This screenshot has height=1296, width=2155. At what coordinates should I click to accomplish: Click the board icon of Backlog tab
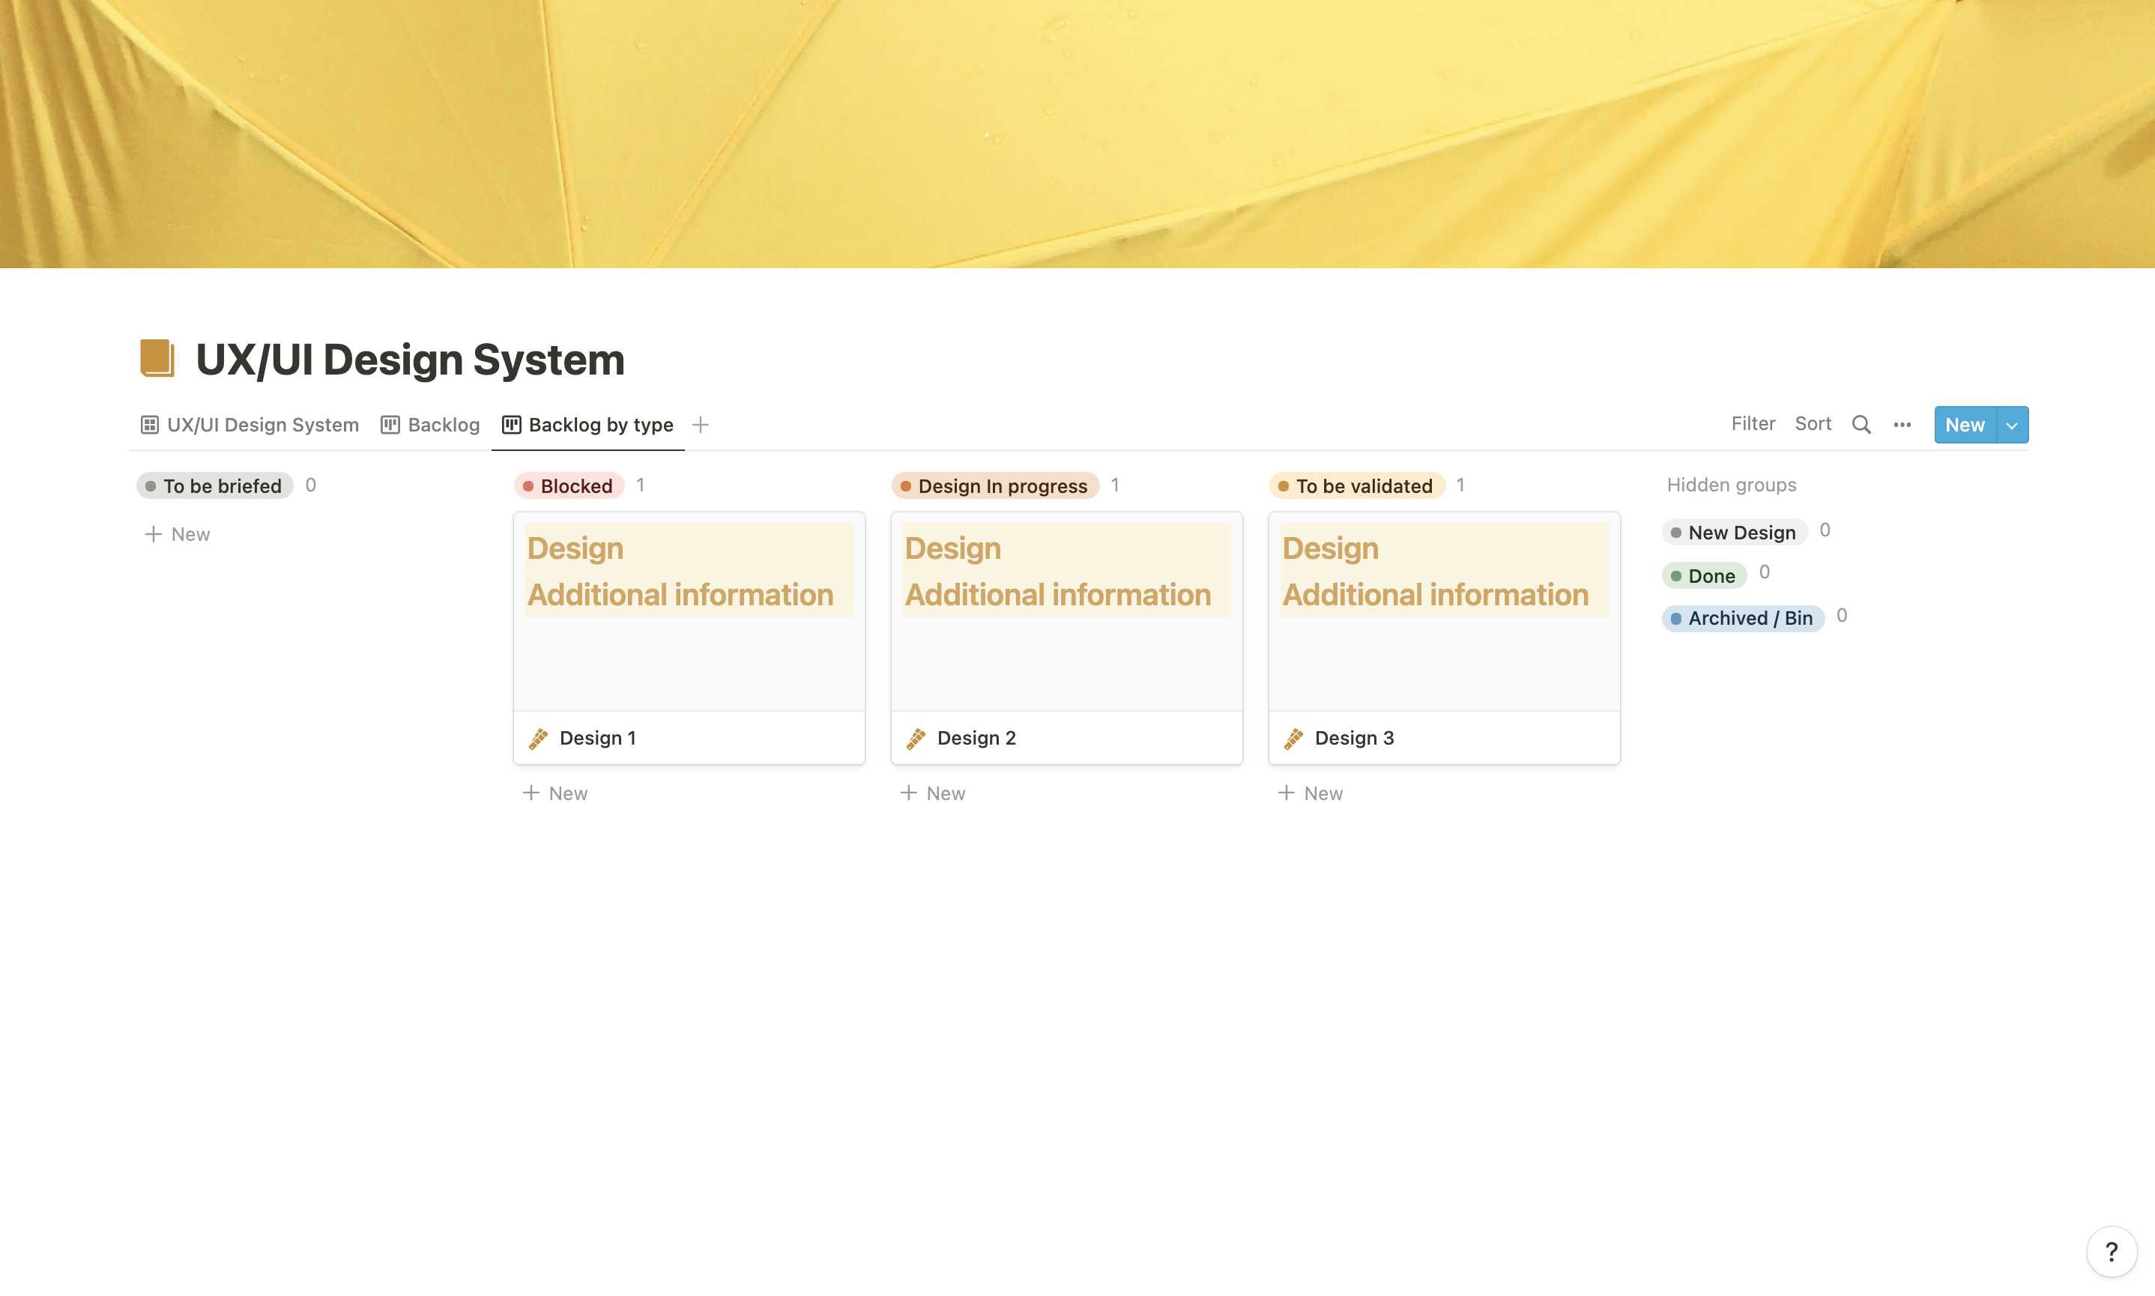[x=390, y=425]
